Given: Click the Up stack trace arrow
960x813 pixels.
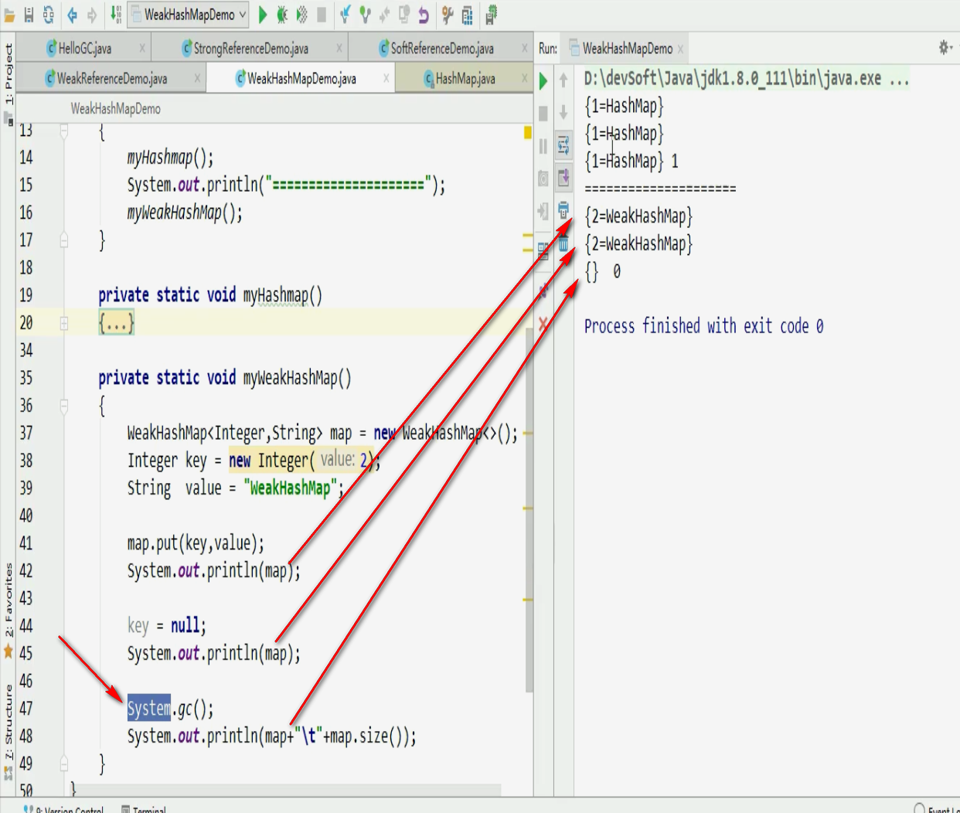Looking at the screenshot, I should (x=563, y=80).
